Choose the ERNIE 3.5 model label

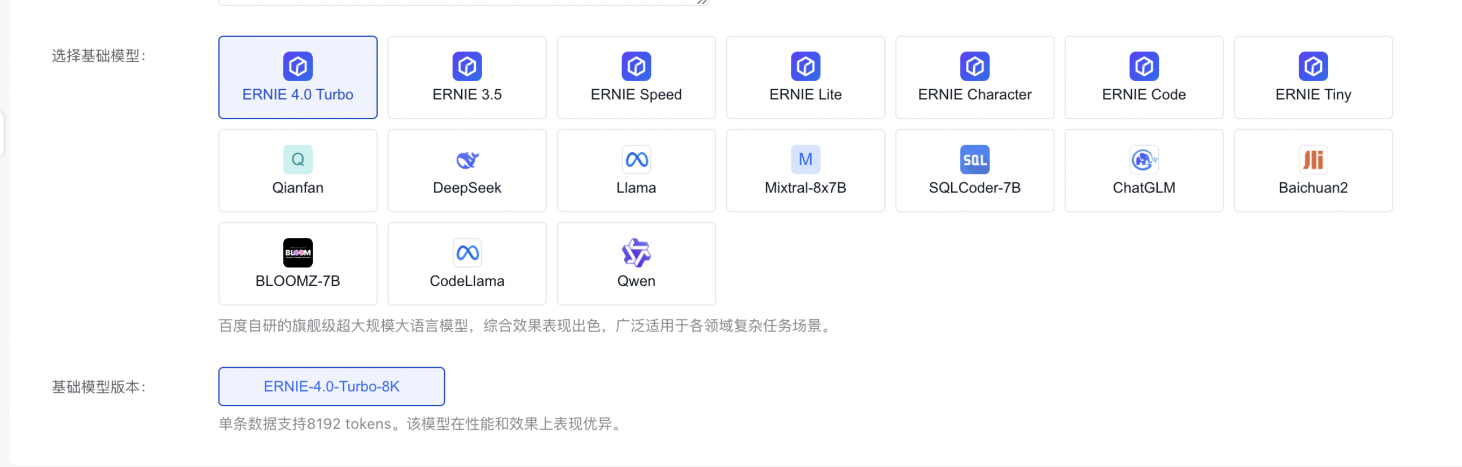coord(467,95)
